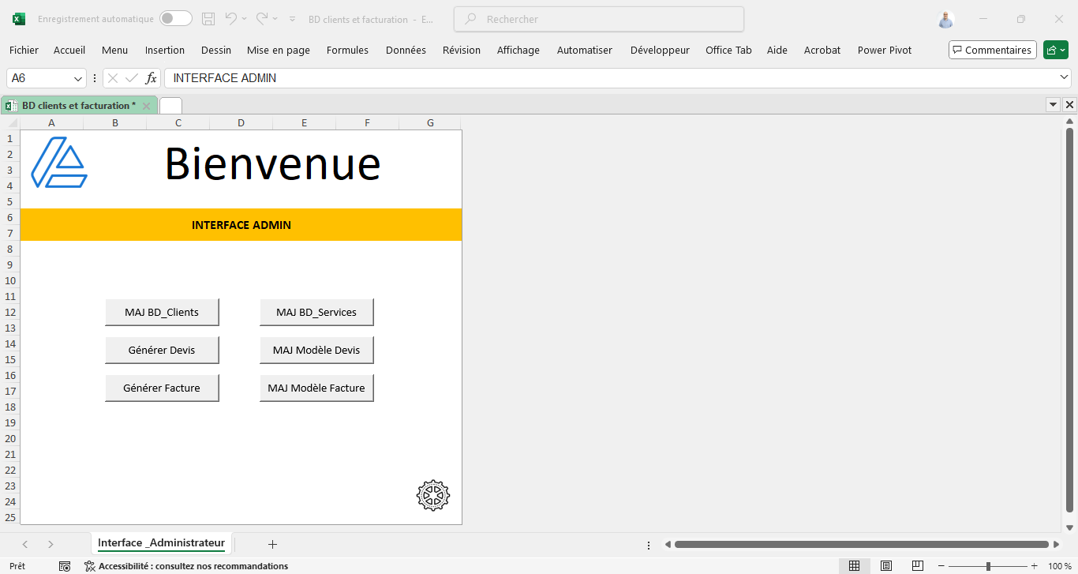This screenshot has height=574, width=1078.
Task: Toggle the Enregistrement automatique switch
Action: [175, 19]
